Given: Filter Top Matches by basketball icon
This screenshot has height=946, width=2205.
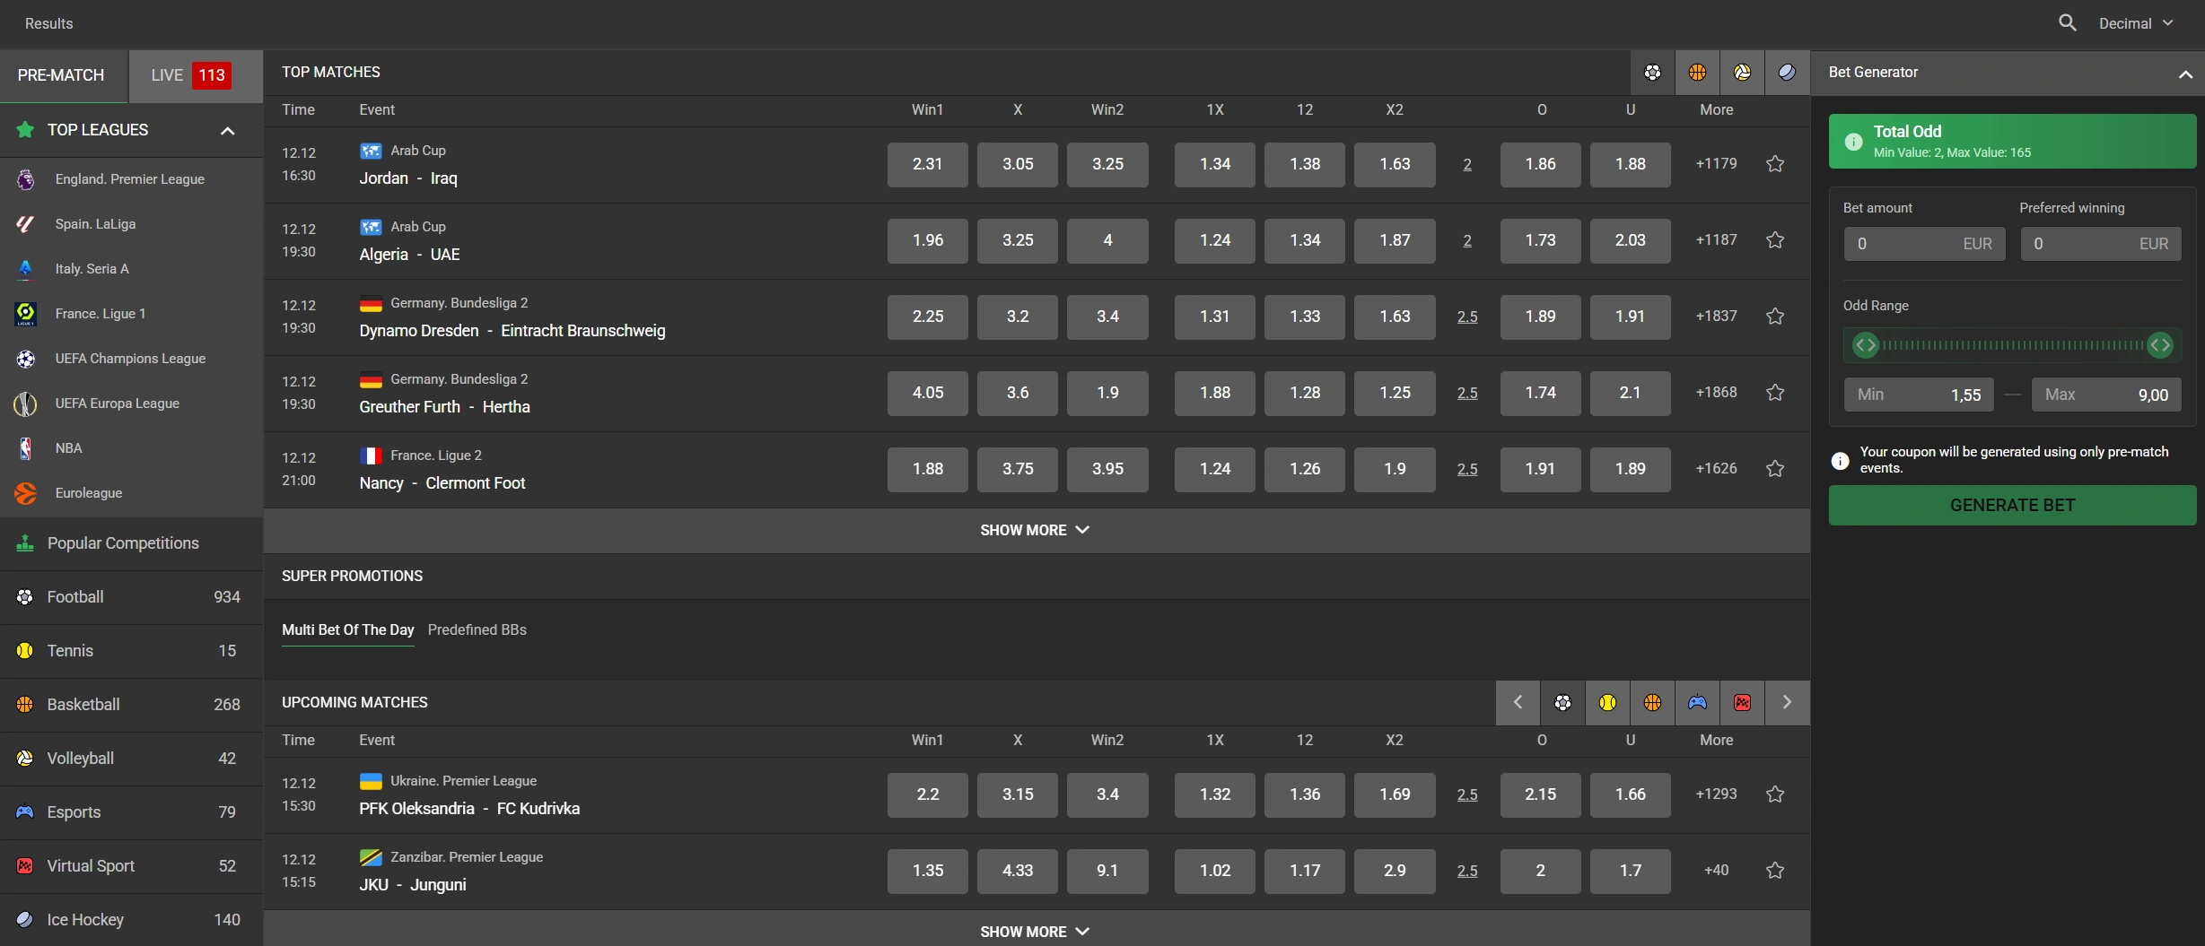Looking at the screenshot, I should [x=1697, y=73].
